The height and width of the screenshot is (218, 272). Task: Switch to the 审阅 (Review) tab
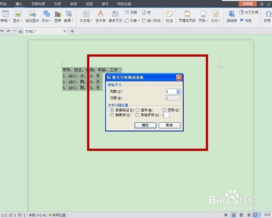[73, 4]
